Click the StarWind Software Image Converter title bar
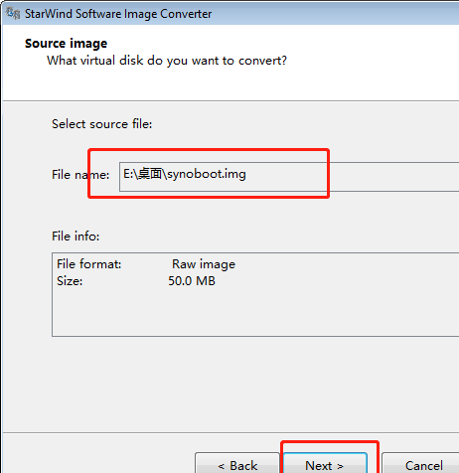 pos(230,14)
